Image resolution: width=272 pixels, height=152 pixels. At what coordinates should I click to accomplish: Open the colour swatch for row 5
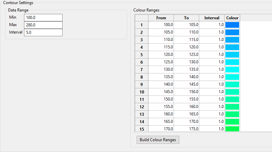coord(232,55)
